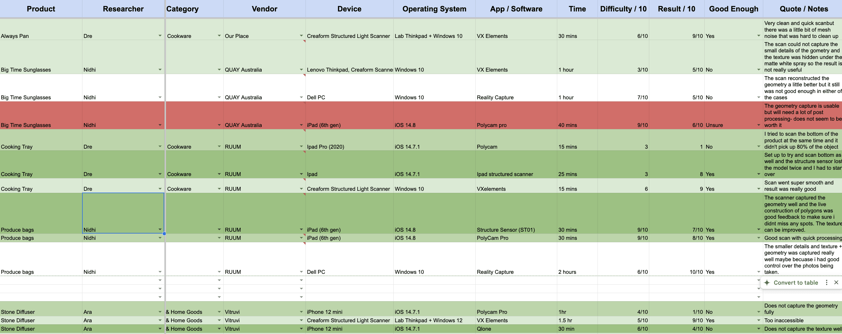Select the Product column header
842x334 pixels.
coord(41,9)
